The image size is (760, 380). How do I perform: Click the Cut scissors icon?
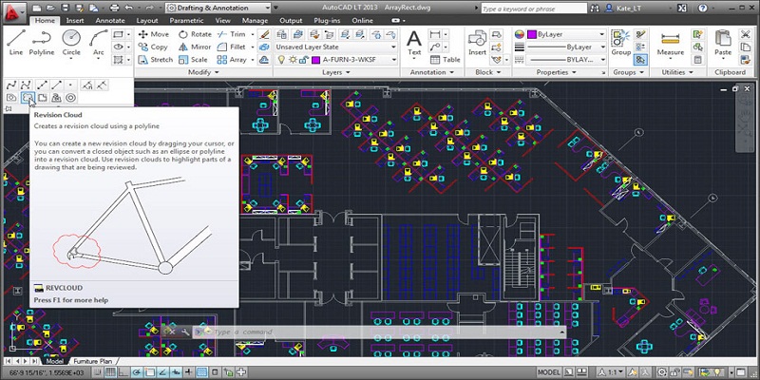pyautogui.click(x=745, y=34)
